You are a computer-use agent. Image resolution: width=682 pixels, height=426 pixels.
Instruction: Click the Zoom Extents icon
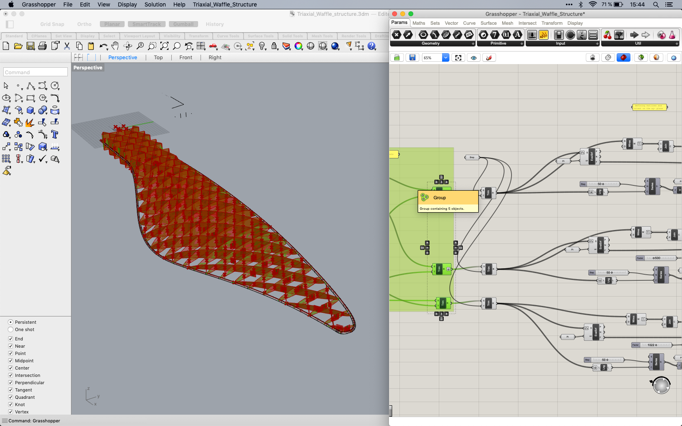[164, 46]
